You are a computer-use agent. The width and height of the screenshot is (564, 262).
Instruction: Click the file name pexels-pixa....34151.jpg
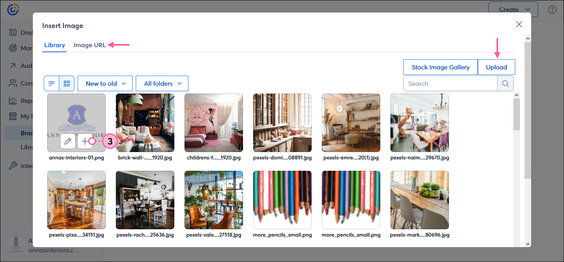pyautogui.click(x=76, y=235)
